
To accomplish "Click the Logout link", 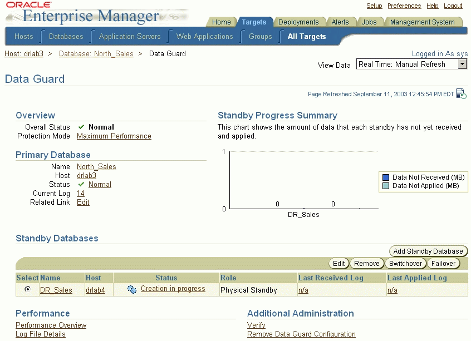I will [453, 6].
